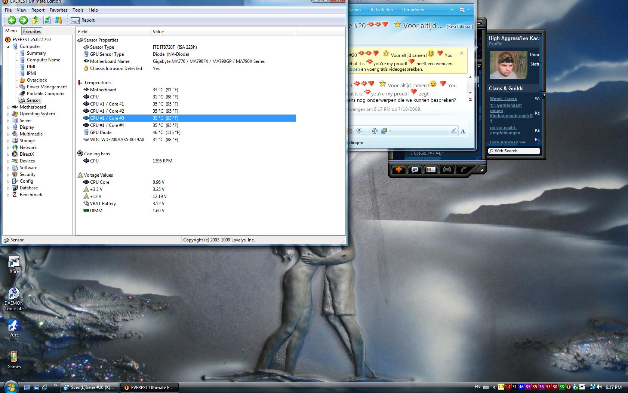Expand the DirectX tree node
The image size is (628, 393).
pyautogui.click(x=9, y=155)
